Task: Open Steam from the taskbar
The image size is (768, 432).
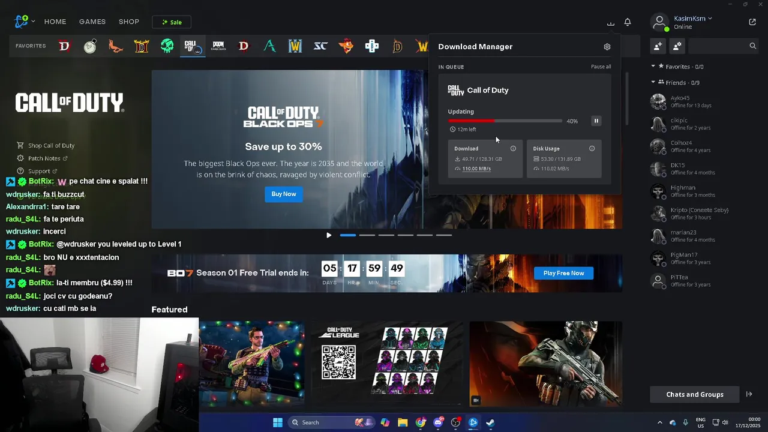Action: click(490, 422)
